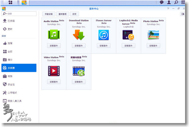Click the Audio Station green music icon
Viewport: 189px width, 127px height.
pos(54,35)
